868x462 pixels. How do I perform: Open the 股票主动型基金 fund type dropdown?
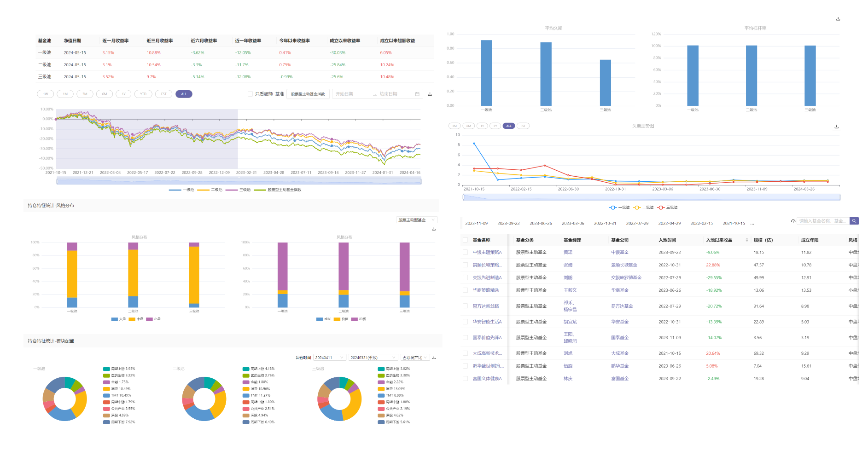(x=416, y=220)
